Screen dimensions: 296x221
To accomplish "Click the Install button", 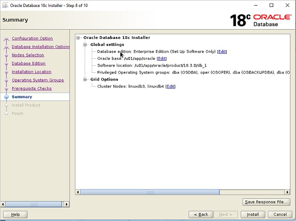I will [x=253, y=215].
